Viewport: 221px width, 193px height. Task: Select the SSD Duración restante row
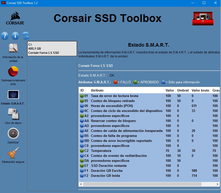[x=109, y=166]
